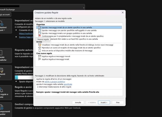
Task: Click move-to-folder icon for specific user rule
Action: 40,27
